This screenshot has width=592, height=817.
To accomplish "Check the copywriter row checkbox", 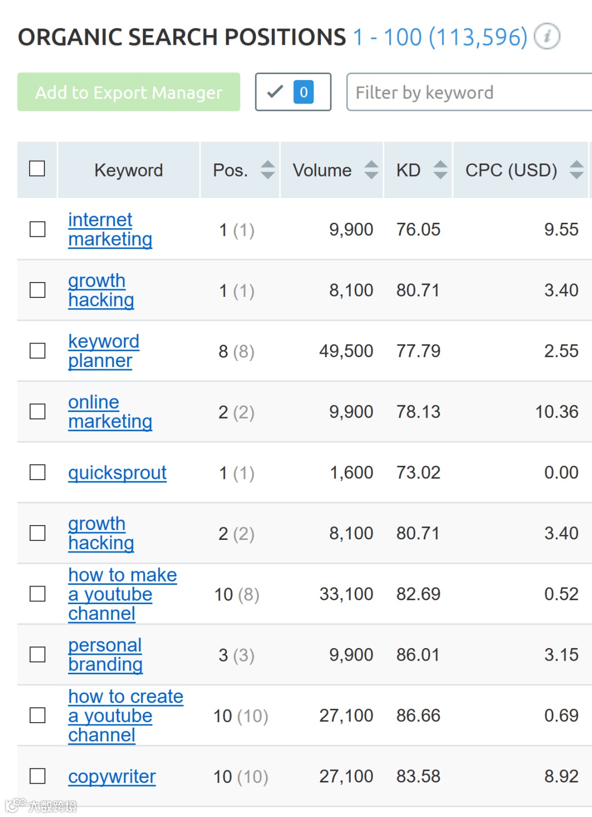I will [x=37, y=776].
